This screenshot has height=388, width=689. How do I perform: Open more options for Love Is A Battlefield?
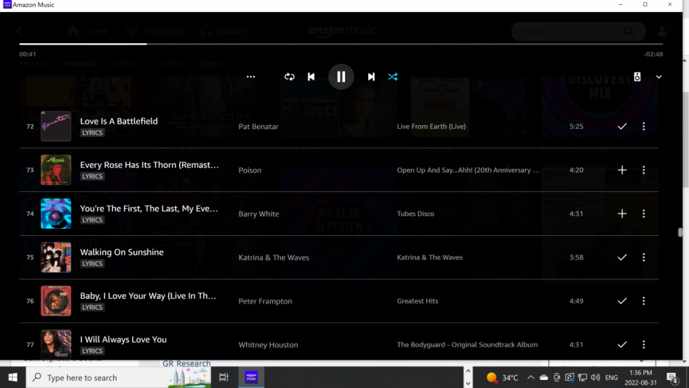[643, 126]
